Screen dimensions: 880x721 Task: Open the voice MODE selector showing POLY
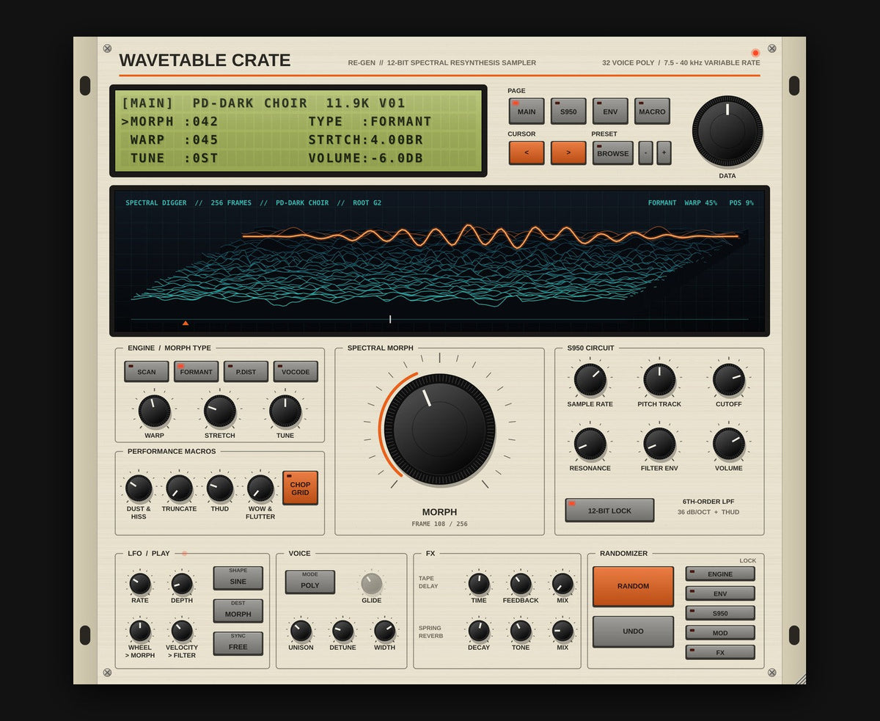tap(310, 582)
